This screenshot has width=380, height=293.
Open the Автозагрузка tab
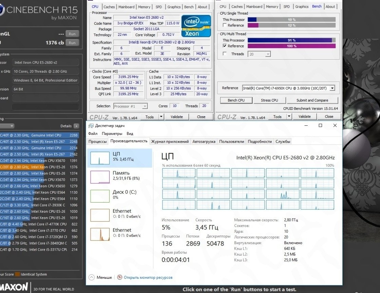tap(204, 142)
